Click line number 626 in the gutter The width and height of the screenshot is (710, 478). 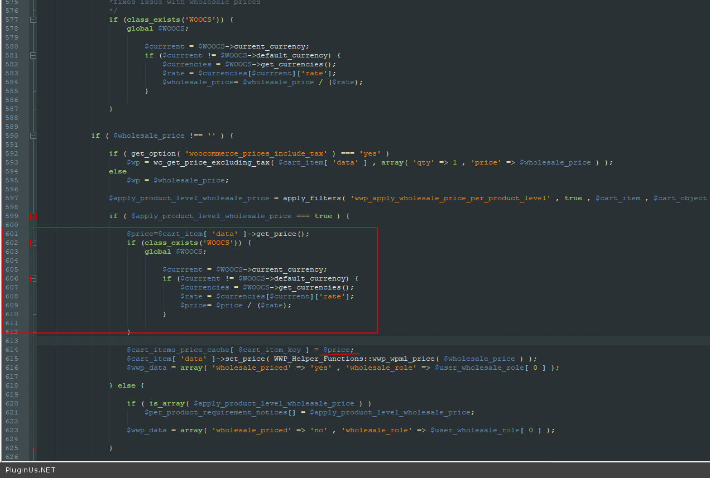point(12,457)
